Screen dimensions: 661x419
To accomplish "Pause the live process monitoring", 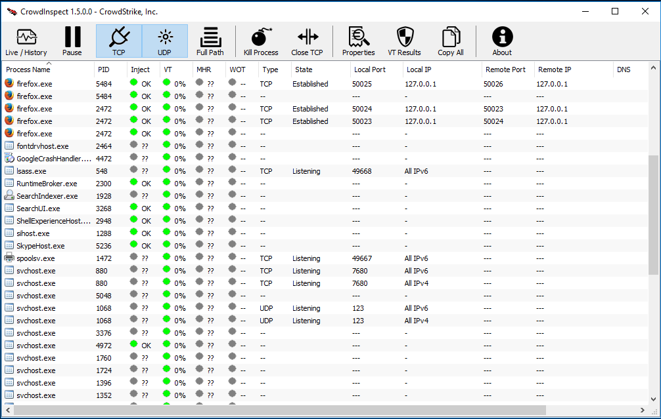I will pos(72,41).
